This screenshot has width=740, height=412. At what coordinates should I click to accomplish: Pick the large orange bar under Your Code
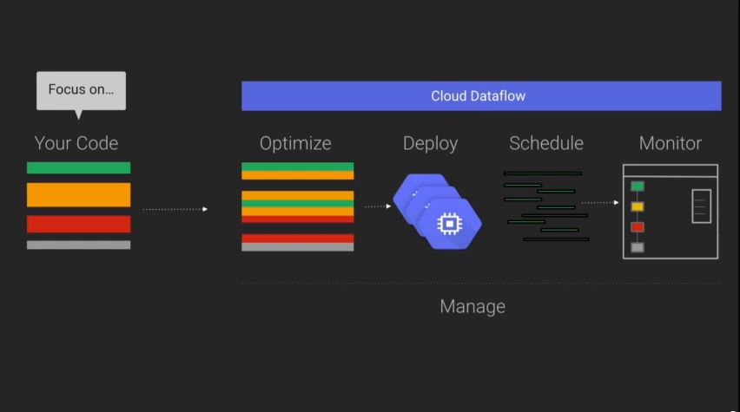78,194
